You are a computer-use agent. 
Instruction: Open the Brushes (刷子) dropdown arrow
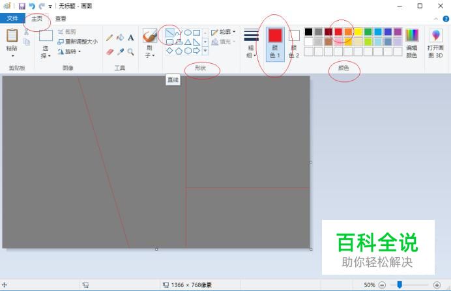154,55
